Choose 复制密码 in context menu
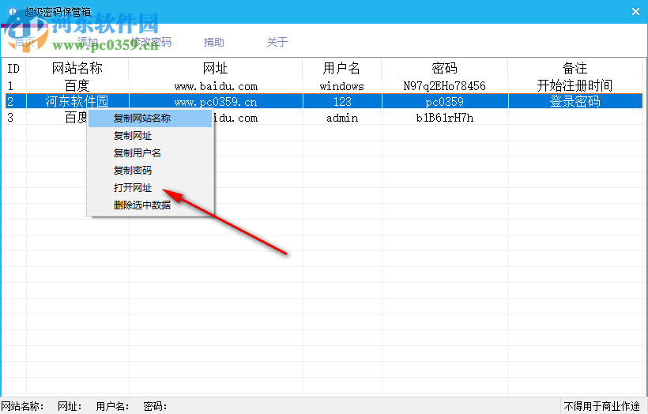The width and height of the screenshot is (648, 414). 150,170
